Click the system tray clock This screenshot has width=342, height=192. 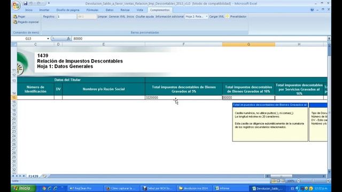click(x=321, y=188)
